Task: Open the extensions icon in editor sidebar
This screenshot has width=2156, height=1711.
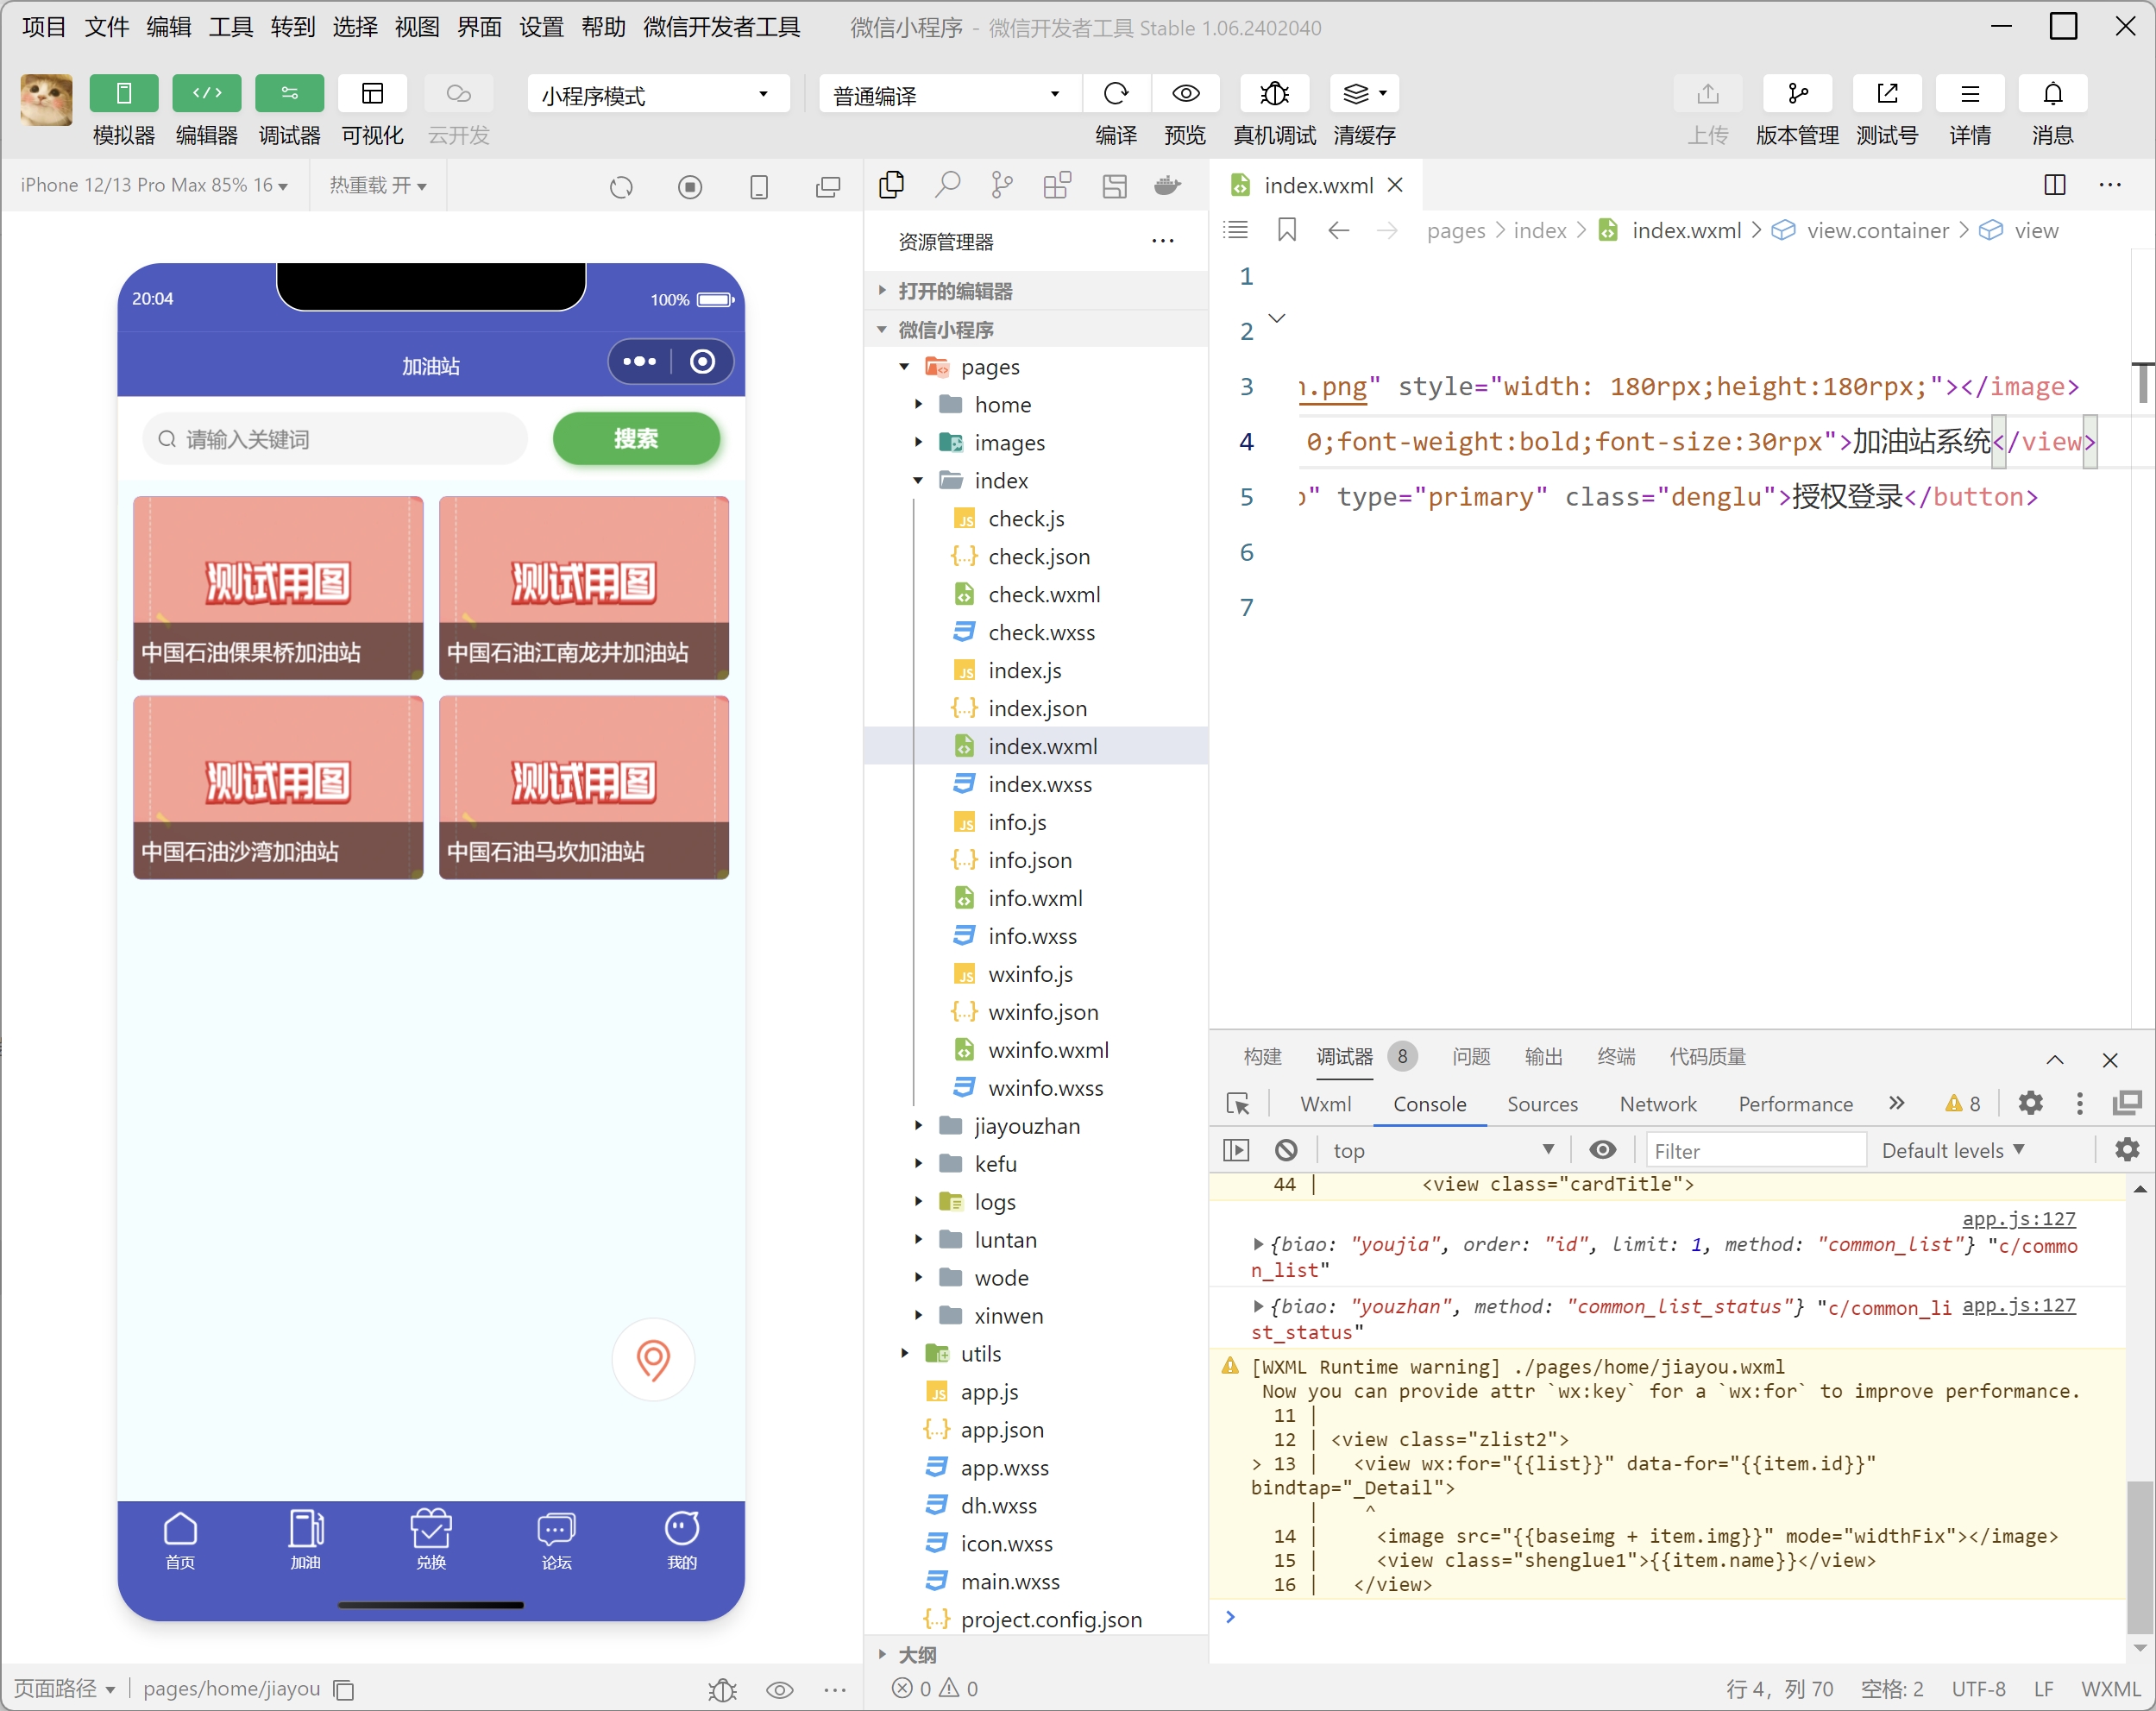Action: click(1057, 185)
